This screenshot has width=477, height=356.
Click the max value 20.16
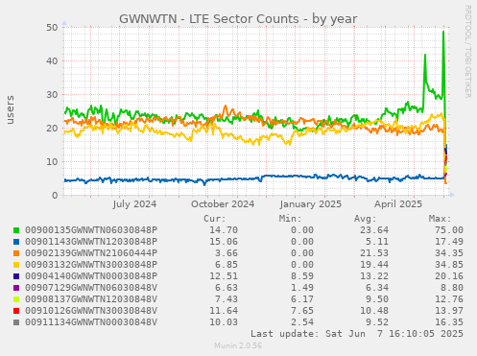pos(449,276)
